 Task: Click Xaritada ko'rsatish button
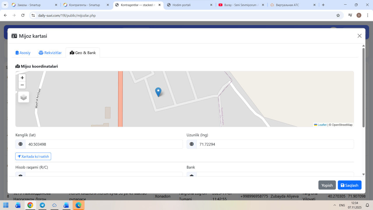33,156
